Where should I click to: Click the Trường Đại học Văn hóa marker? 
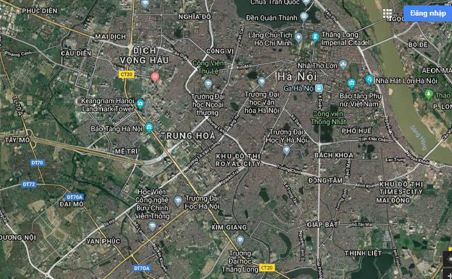pos(262,82)
